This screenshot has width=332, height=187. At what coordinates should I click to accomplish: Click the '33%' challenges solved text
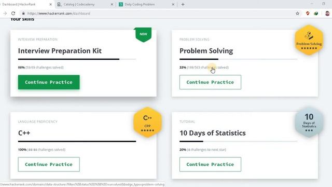[x=204, y=68]
